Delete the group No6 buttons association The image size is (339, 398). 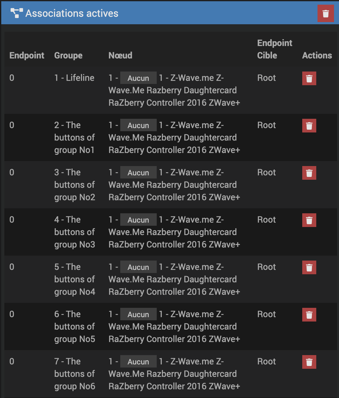[x=309, y=362]
